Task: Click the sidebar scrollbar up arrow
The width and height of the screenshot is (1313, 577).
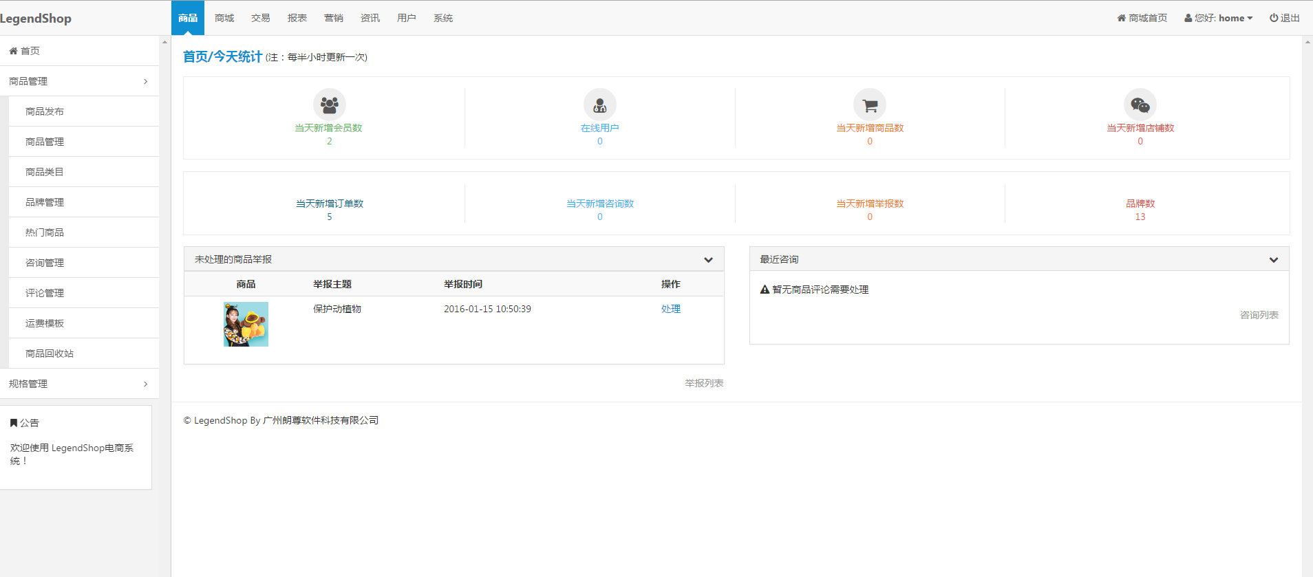Action: pyautogui.click(x=164, y=42)
